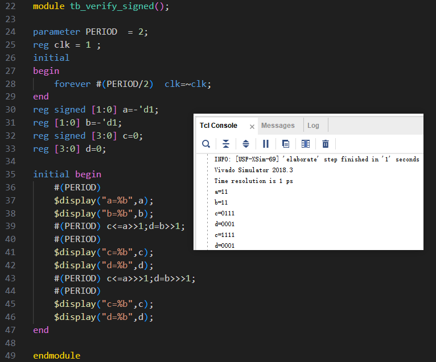The height and width of the screenshot is (362, 436).
Task: Click line number 35 beside initial begin
Action: pyautogui.click(x=11, y=174)
